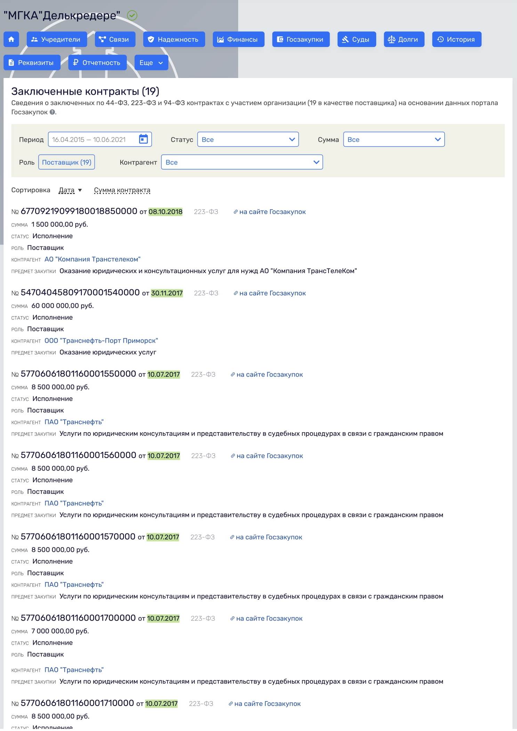The image size is (517, 731).
Task: Open the Реквизиты section
Action: pos(32,63)
